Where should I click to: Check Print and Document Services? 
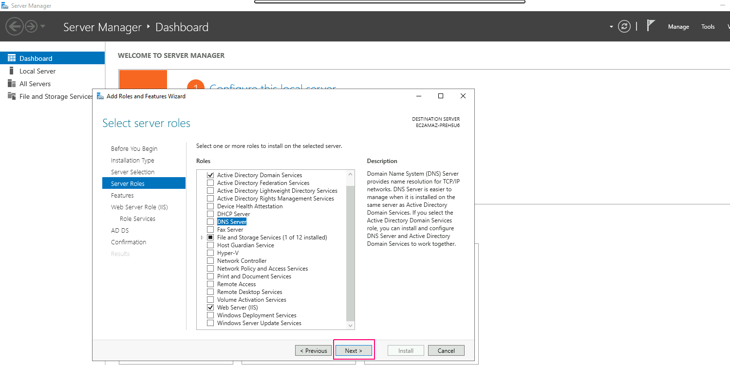(210, 276)
